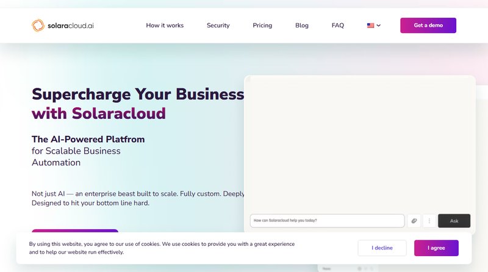Expand the language chevron dropdown

[379, 26]
